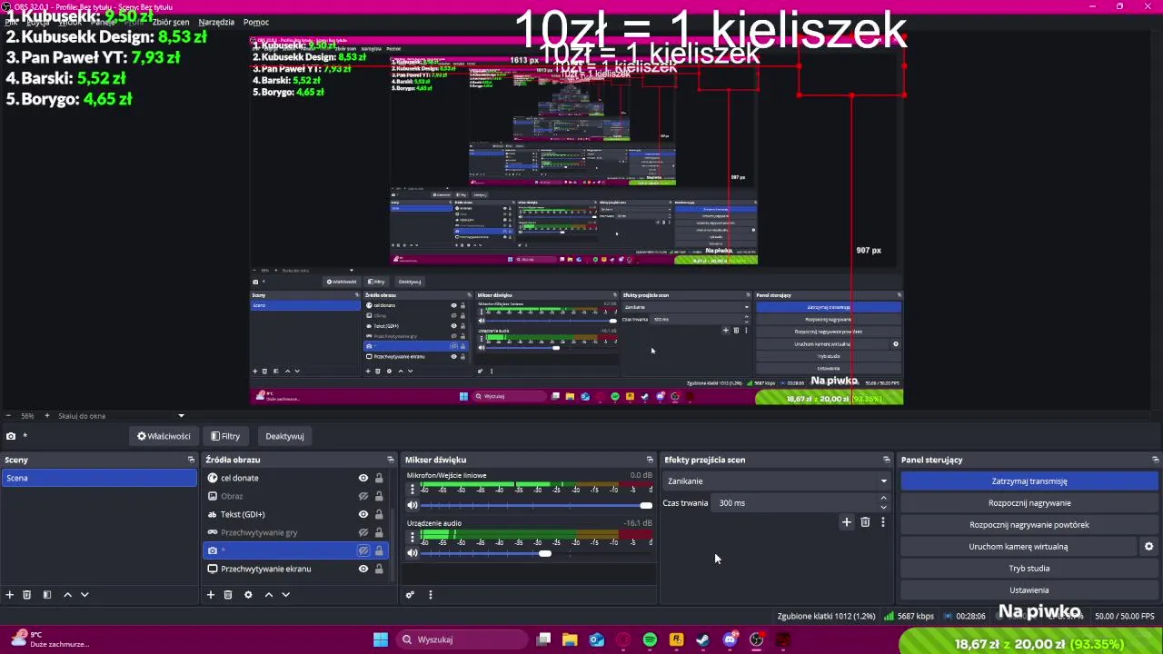
Task: Hide the Przechwytywanie ekranu source
Action: (x=363, y=569)
